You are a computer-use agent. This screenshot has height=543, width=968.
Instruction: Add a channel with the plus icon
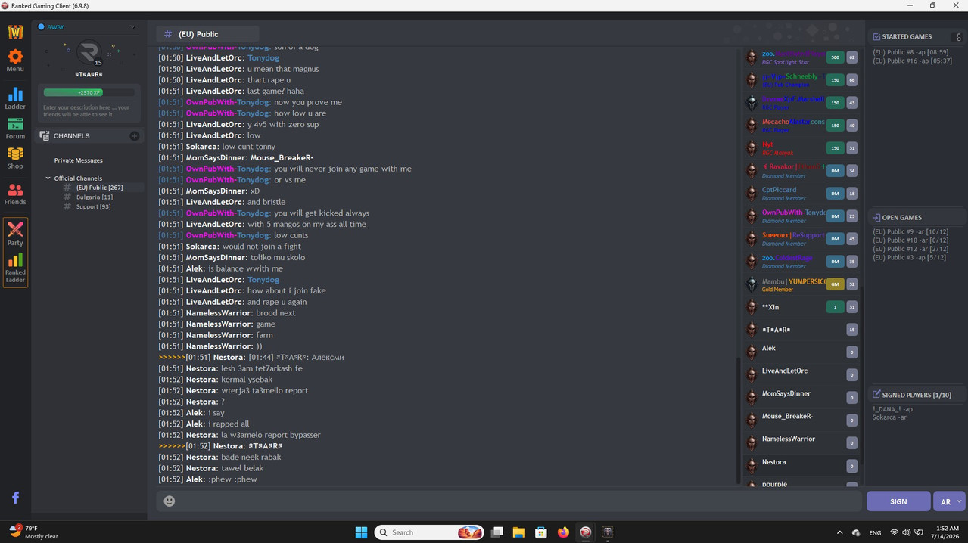[x=134, y=136]
